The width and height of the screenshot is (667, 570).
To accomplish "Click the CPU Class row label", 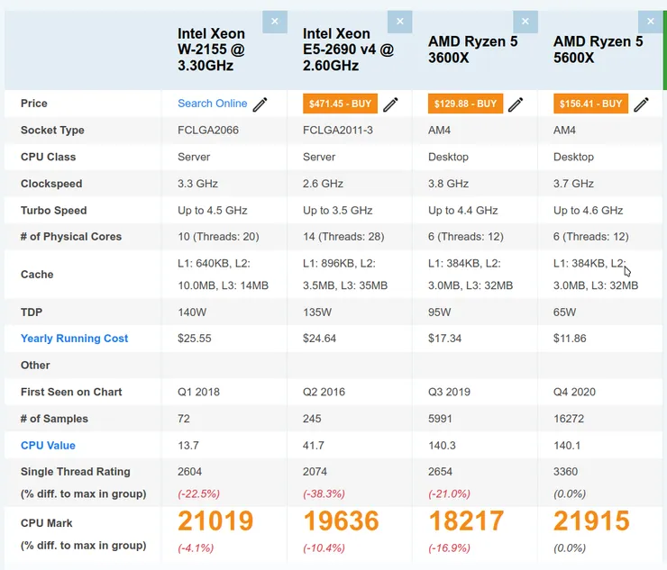I will pos(48,157).
